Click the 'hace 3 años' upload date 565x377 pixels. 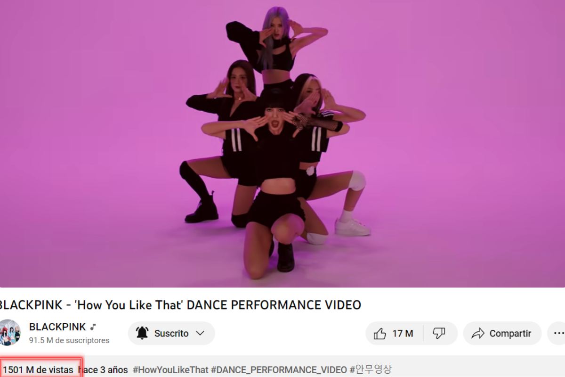tap(103, 370)
